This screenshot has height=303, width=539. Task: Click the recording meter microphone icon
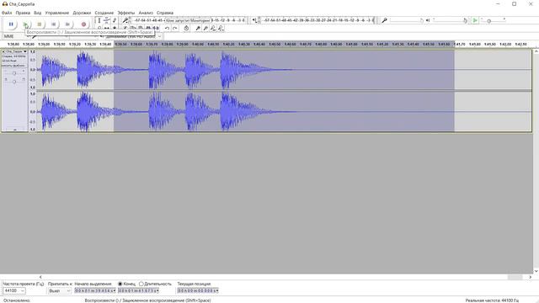[125, 20]
